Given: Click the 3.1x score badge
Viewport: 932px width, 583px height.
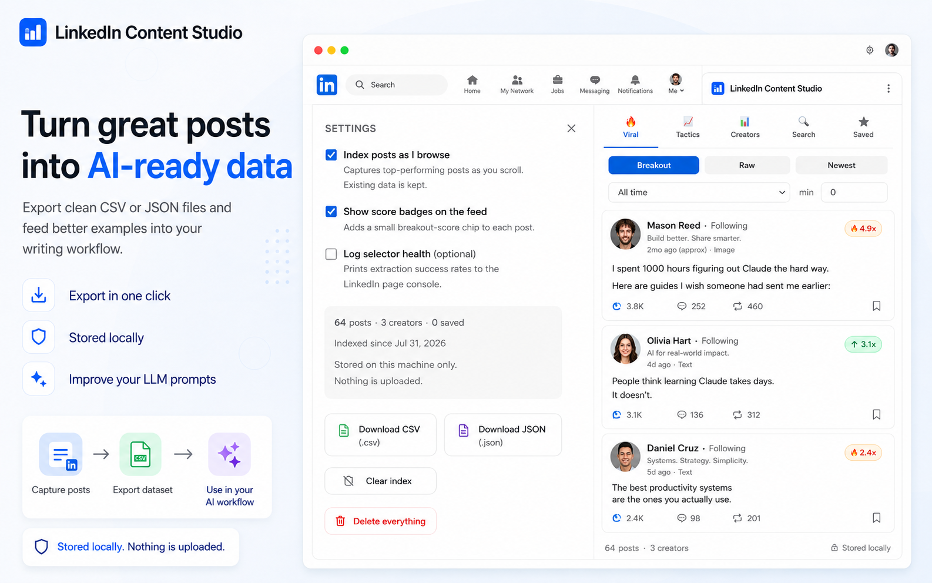Looking at the screenshot, I should (863, 344).
